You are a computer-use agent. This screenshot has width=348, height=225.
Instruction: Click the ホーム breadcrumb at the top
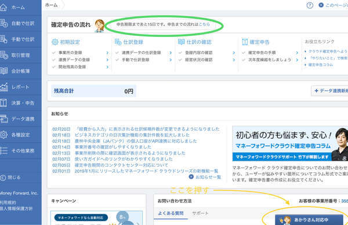click(x=52, y=5)
